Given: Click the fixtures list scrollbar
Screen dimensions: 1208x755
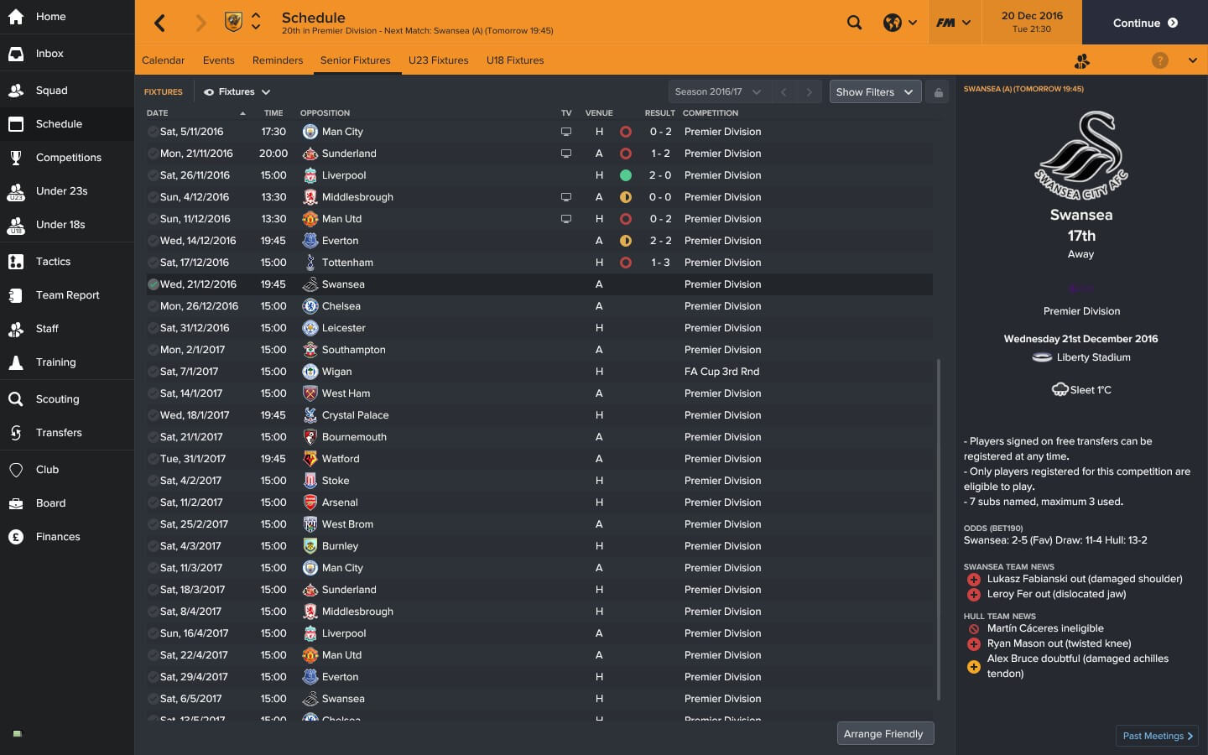Looking at the screenshot, I should point(938,530).
